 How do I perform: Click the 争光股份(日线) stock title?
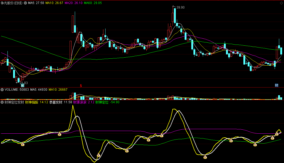coord(11,3)
